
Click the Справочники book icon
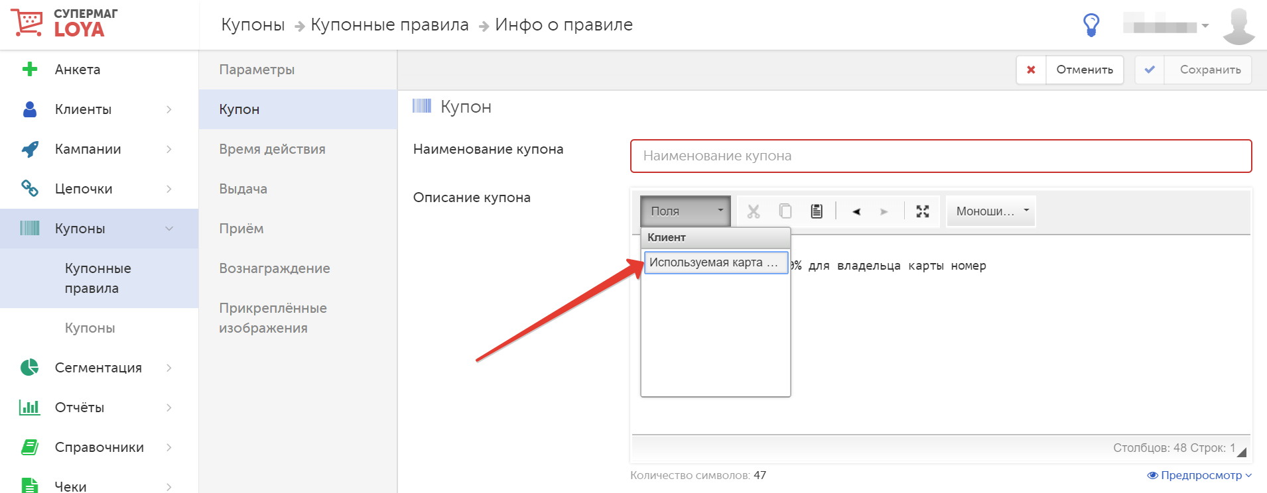(x=30, y=447)
